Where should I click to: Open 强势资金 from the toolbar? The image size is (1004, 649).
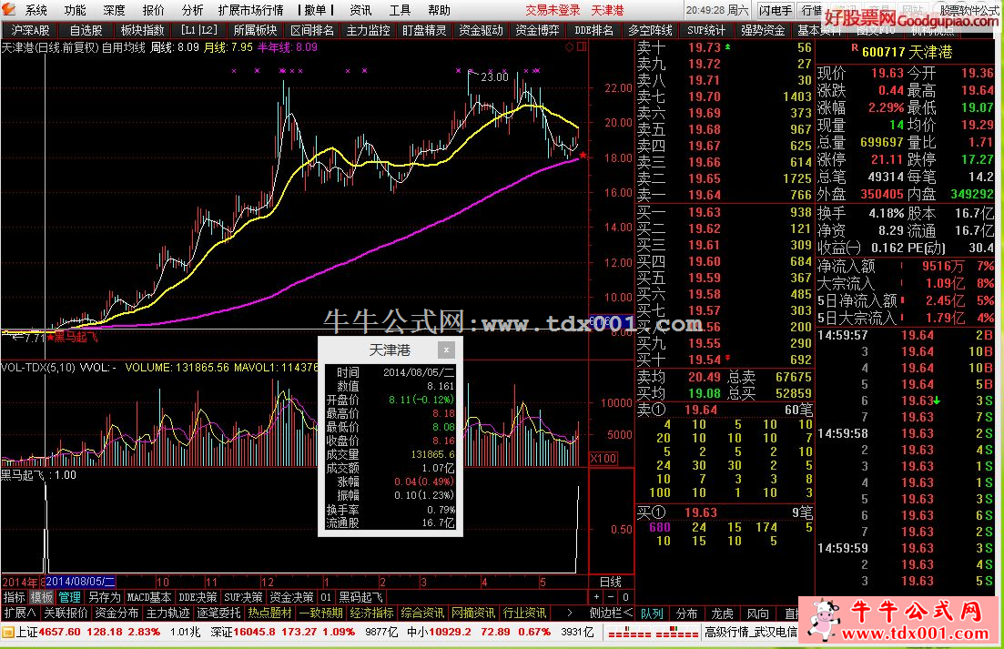coord(763,30)
